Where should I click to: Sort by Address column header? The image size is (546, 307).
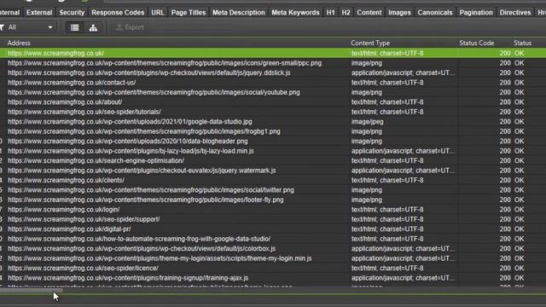click(x=19, y=43)
